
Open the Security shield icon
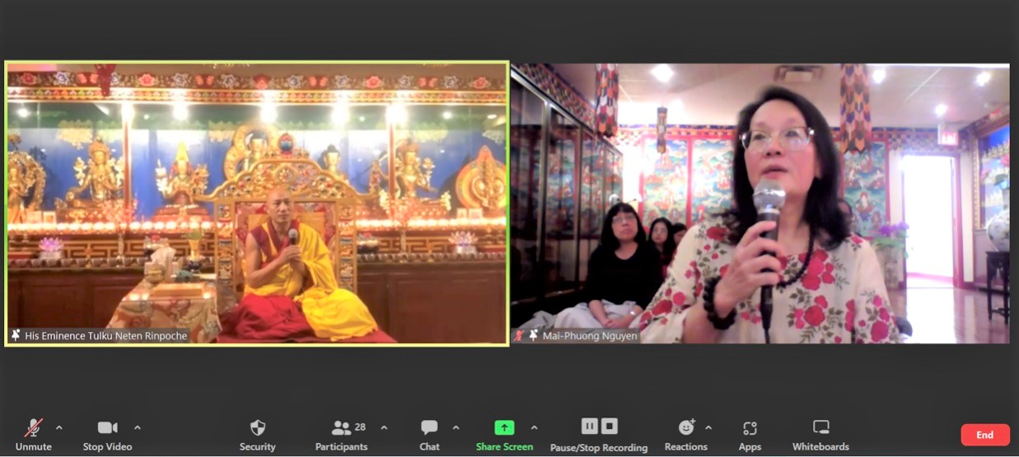257,428
